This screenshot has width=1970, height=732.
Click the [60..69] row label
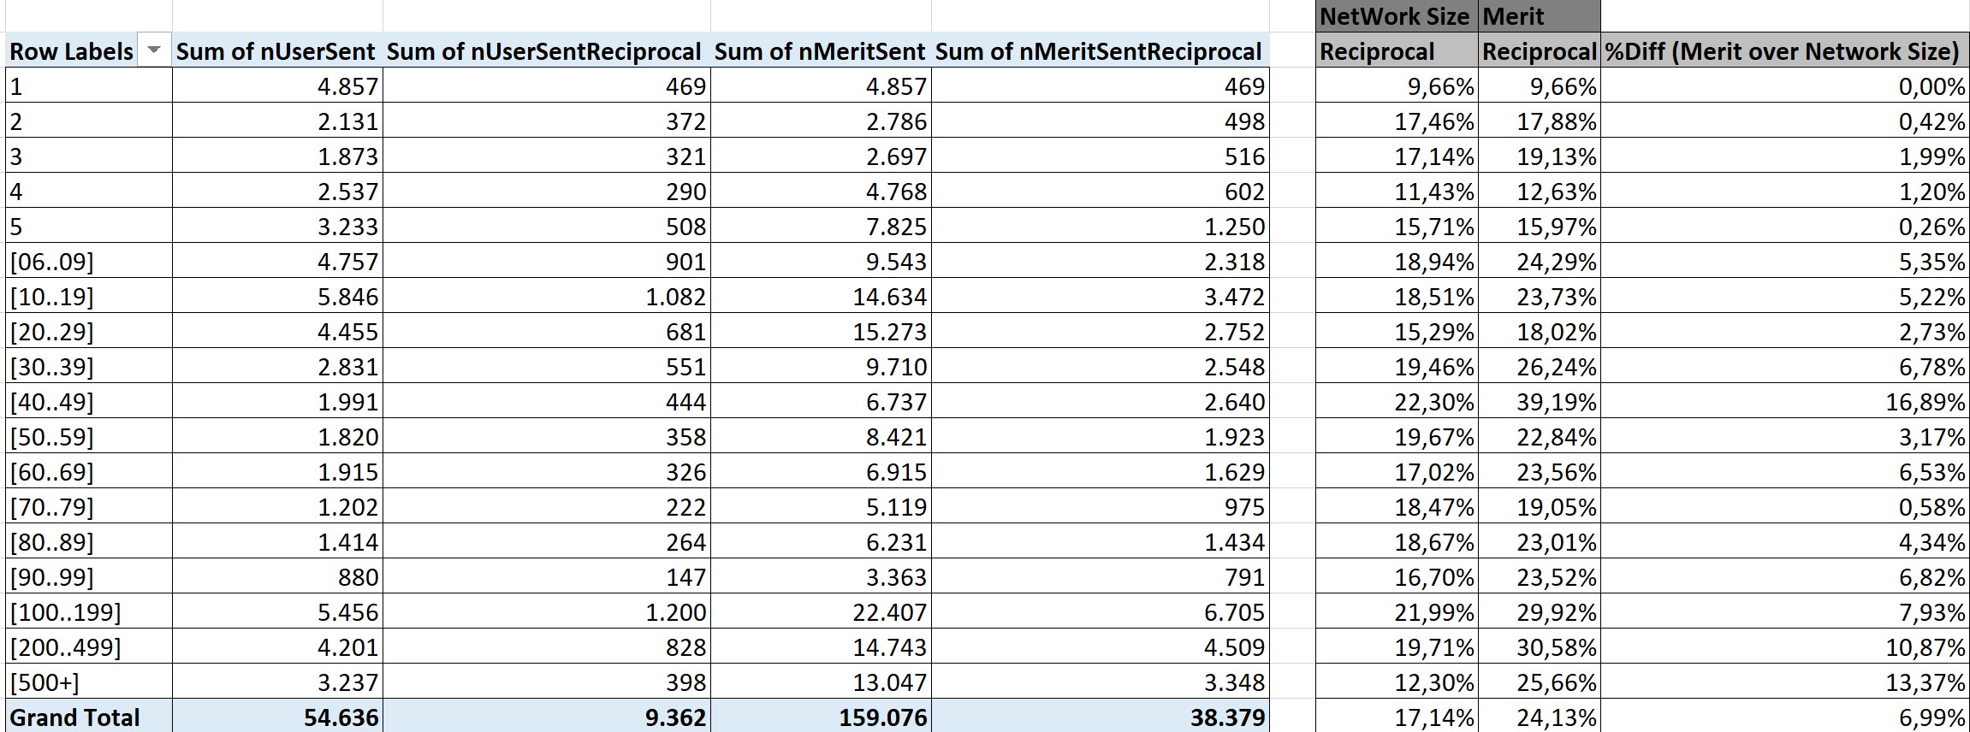[x=88, y=471]
